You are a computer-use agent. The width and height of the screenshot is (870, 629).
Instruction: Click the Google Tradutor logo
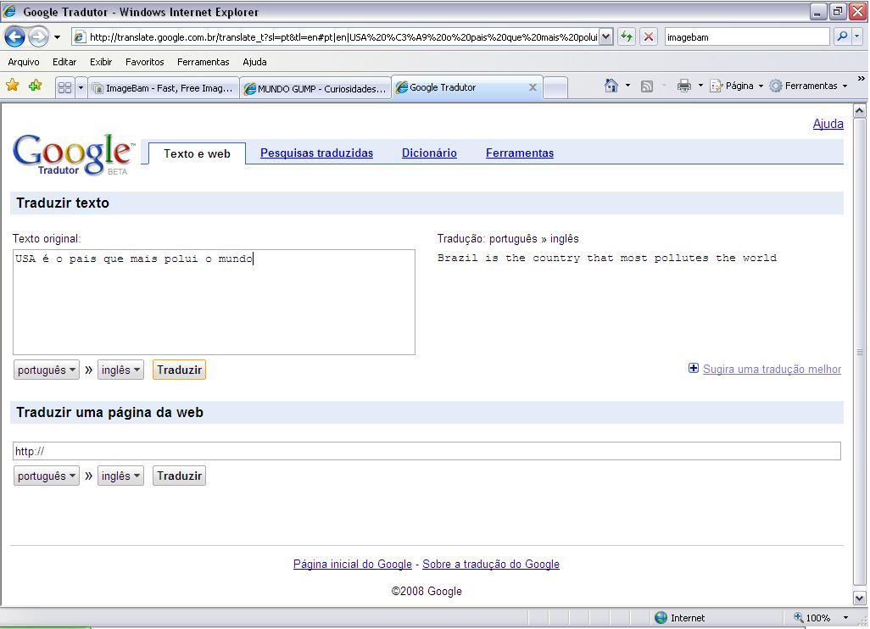73,154
